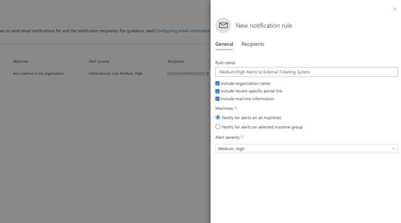Click the Machines column header
The width and height of the screenshot is (401, 223).
click(20, 62)
